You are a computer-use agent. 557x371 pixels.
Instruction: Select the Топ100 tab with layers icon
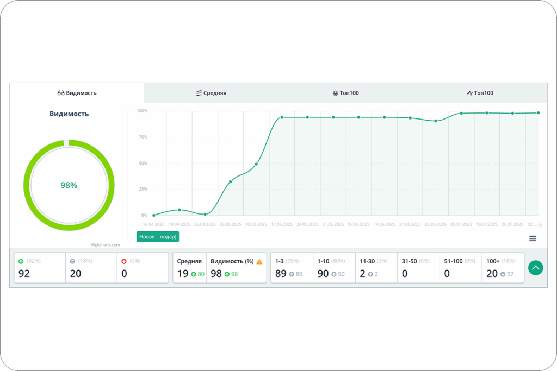(345, 93)
